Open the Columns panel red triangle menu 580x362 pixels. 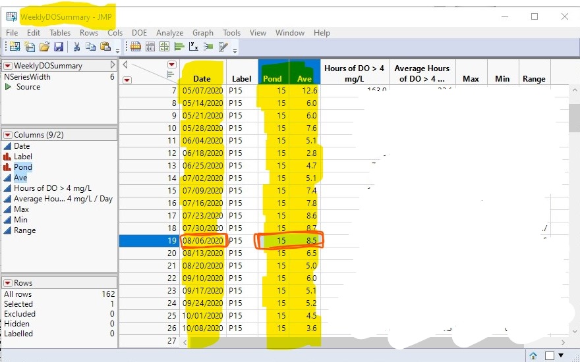tap(8, 134)
